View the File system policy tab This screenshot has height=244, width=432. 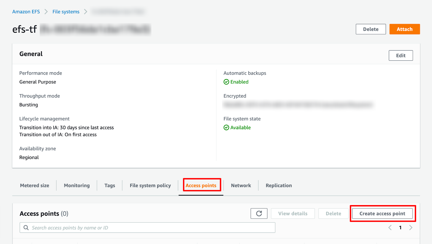click(x=150, y=185)
